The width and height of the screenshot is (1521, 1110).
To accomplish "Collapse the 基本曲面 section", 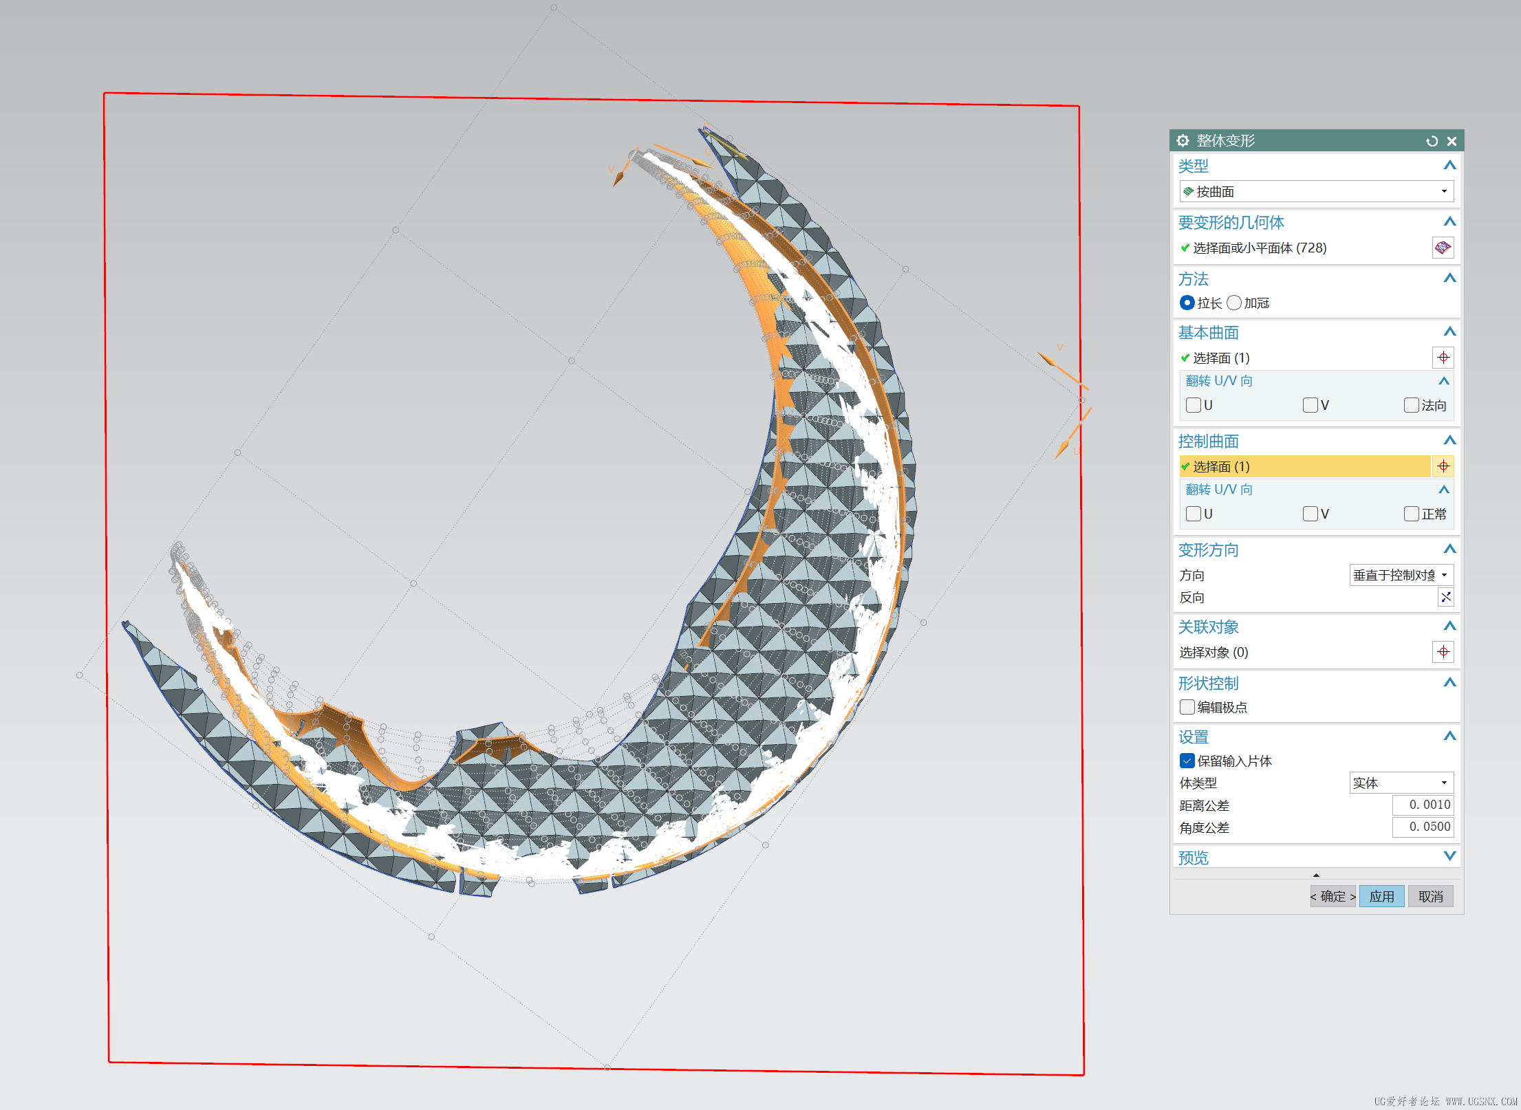I will pos(1449,332).
